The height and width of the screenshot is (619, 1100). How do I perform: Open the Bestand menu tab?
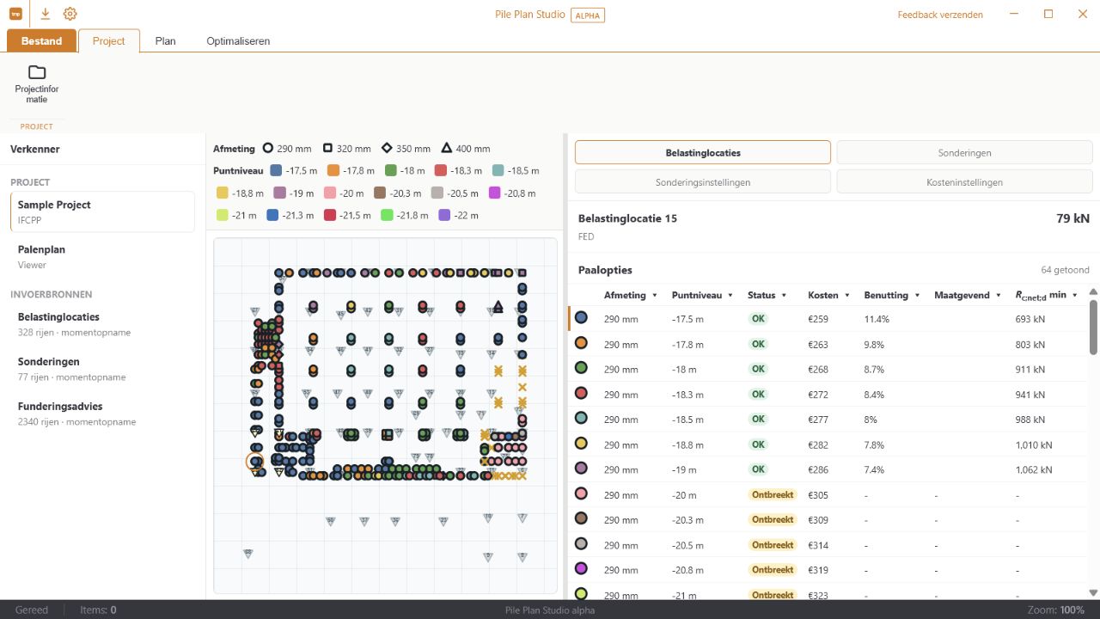[x=41, y=40]
